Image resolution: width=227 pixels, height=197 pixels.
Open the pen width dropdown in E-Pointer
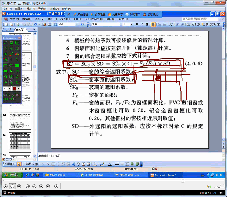[9, 88]
